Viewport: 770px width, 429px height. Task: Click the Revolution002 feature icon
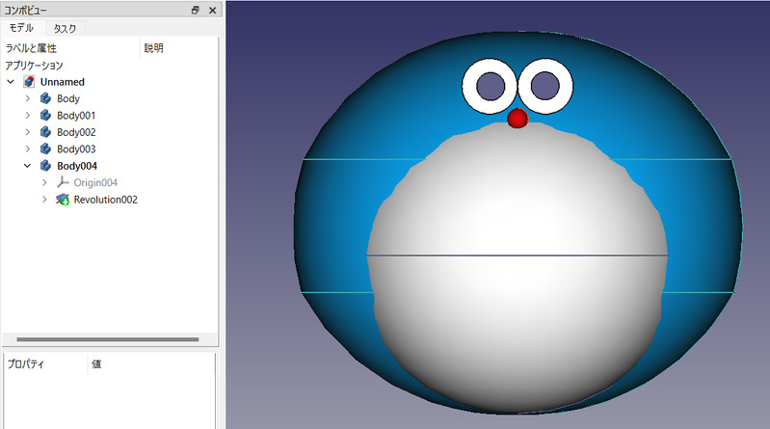click(63, 200)
